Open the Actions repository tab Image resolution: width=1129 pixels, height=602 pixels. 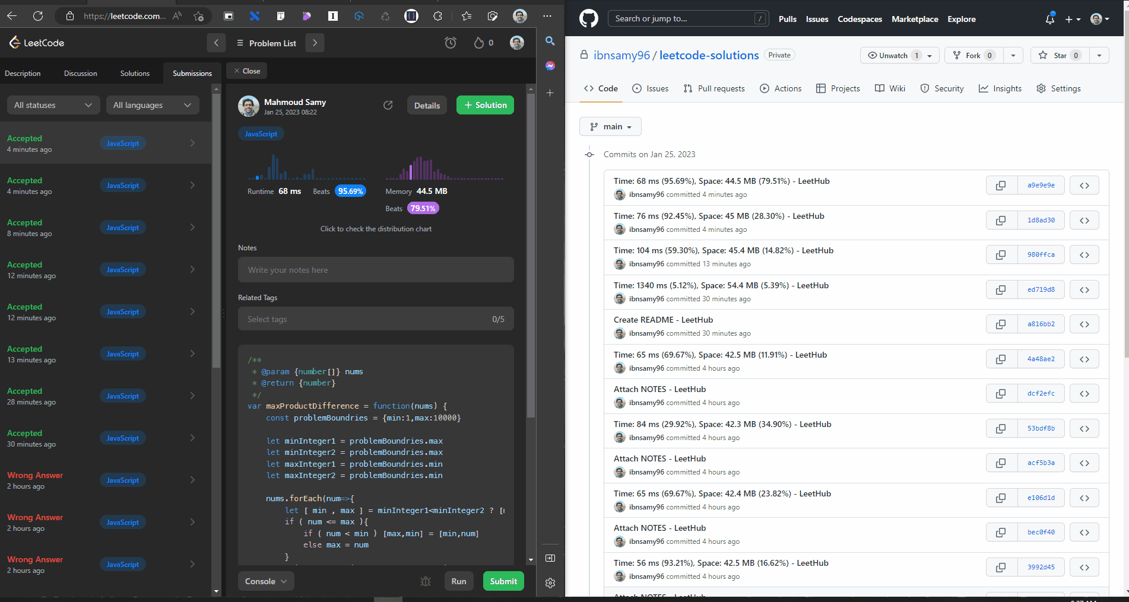781,88
